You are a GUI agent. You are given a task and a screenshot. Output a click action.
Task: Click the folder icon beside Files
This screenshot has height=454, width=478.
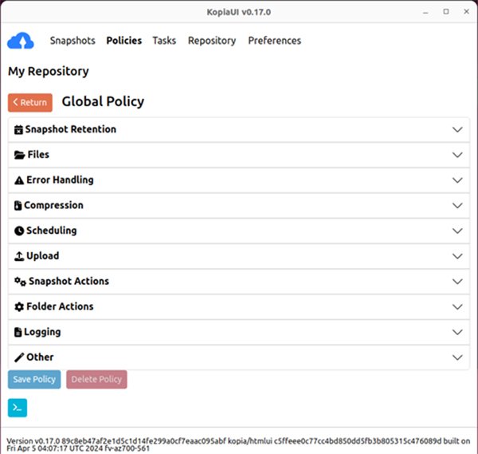[19, 155]
